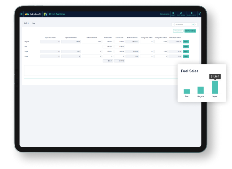Click the Fuel breadcrumb link in header

pos(53,14)
